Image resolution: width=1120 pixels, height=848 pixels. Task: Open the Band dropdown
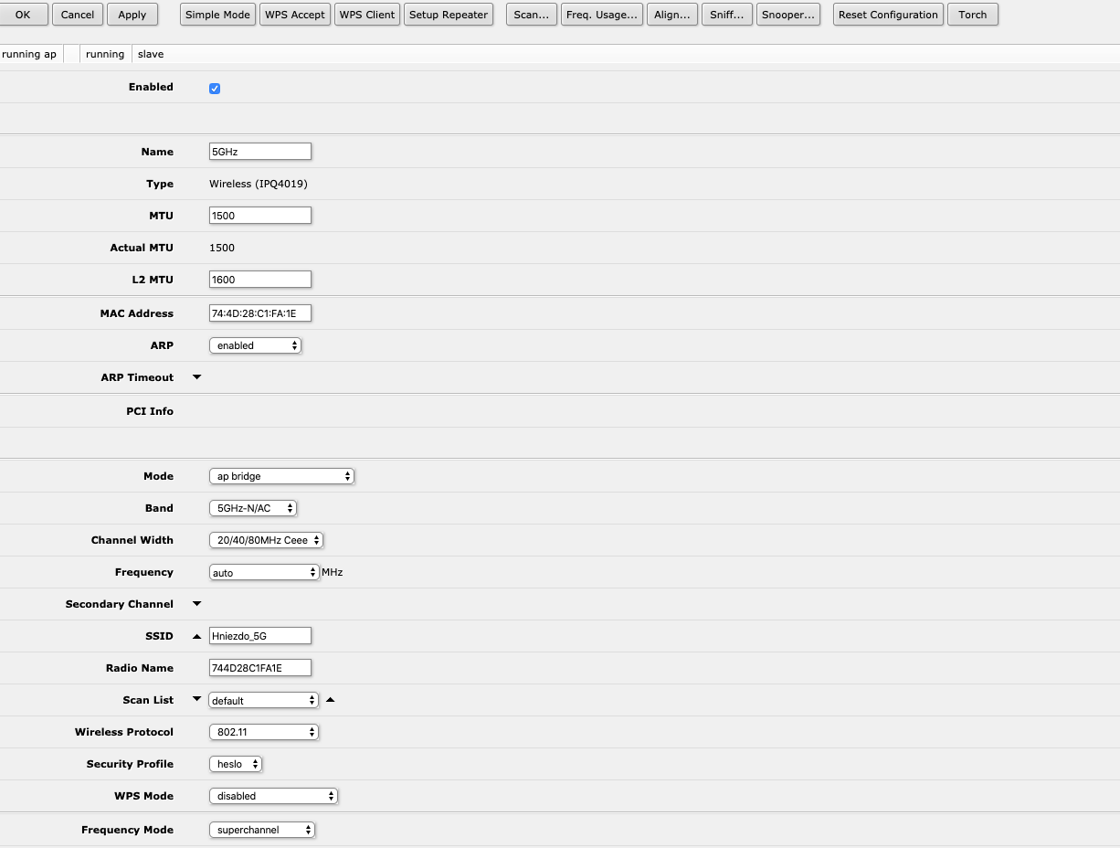(x=253, y=508)
